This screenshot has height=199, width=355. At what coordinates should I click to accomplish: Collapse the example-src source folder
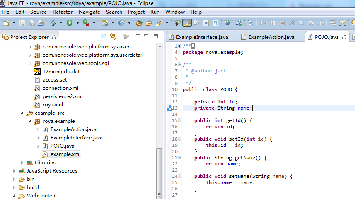coord(22,113)
